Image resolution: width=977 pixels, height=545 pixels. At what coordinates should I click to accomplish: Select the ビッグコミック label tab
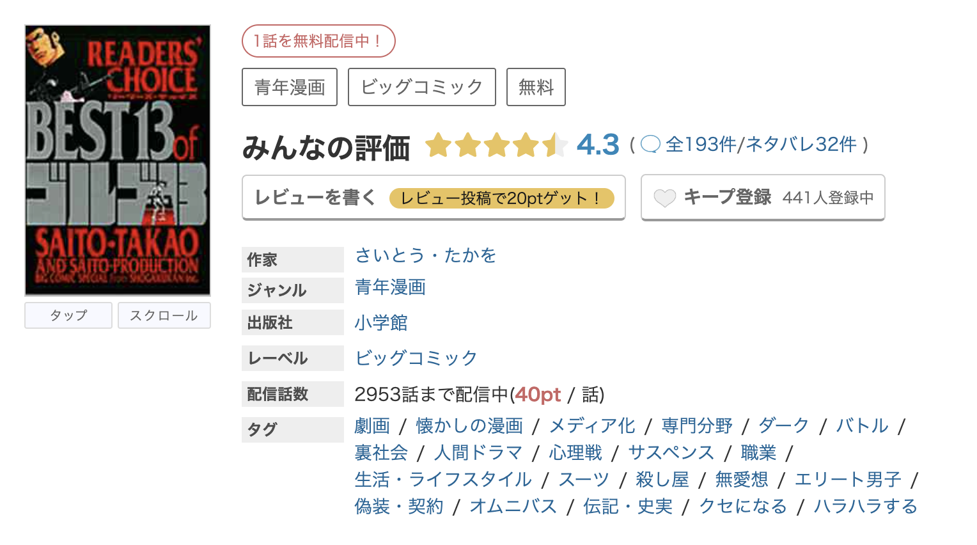pyautogui.click(x=421, y=86)
